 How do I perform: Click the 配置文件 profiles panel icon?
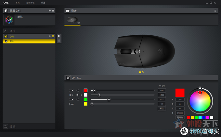(6, 11)
